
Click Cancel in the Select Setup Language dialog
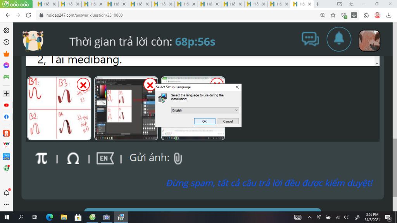228,121
